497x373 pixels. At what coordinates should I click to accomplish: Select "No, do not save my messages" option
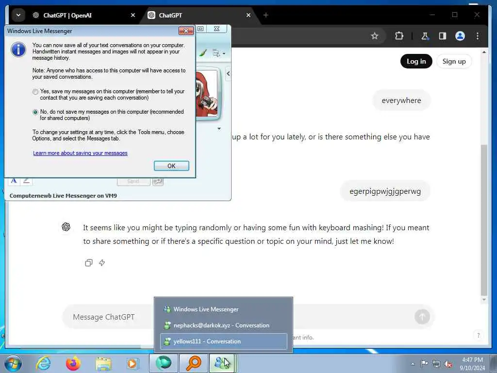(35, 112)
